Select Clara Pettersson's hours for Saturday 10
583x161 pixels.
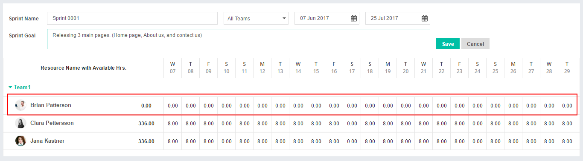pos(227,124)
